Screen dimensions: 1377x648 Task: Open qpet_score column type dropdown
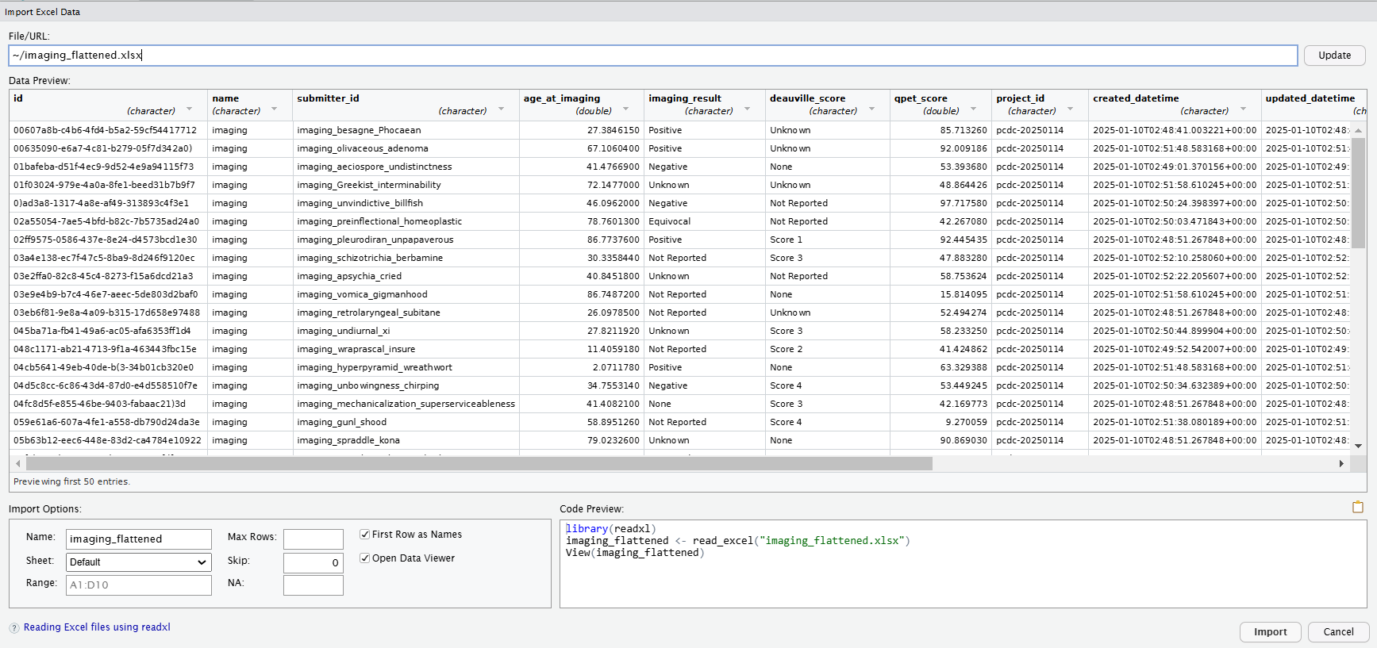(x=973, y=109)
